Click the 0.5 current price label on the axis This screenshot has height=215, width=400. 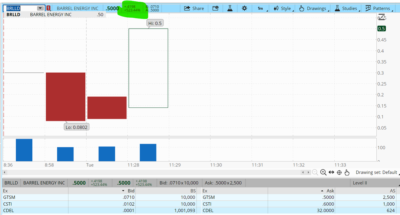(381, 29)
